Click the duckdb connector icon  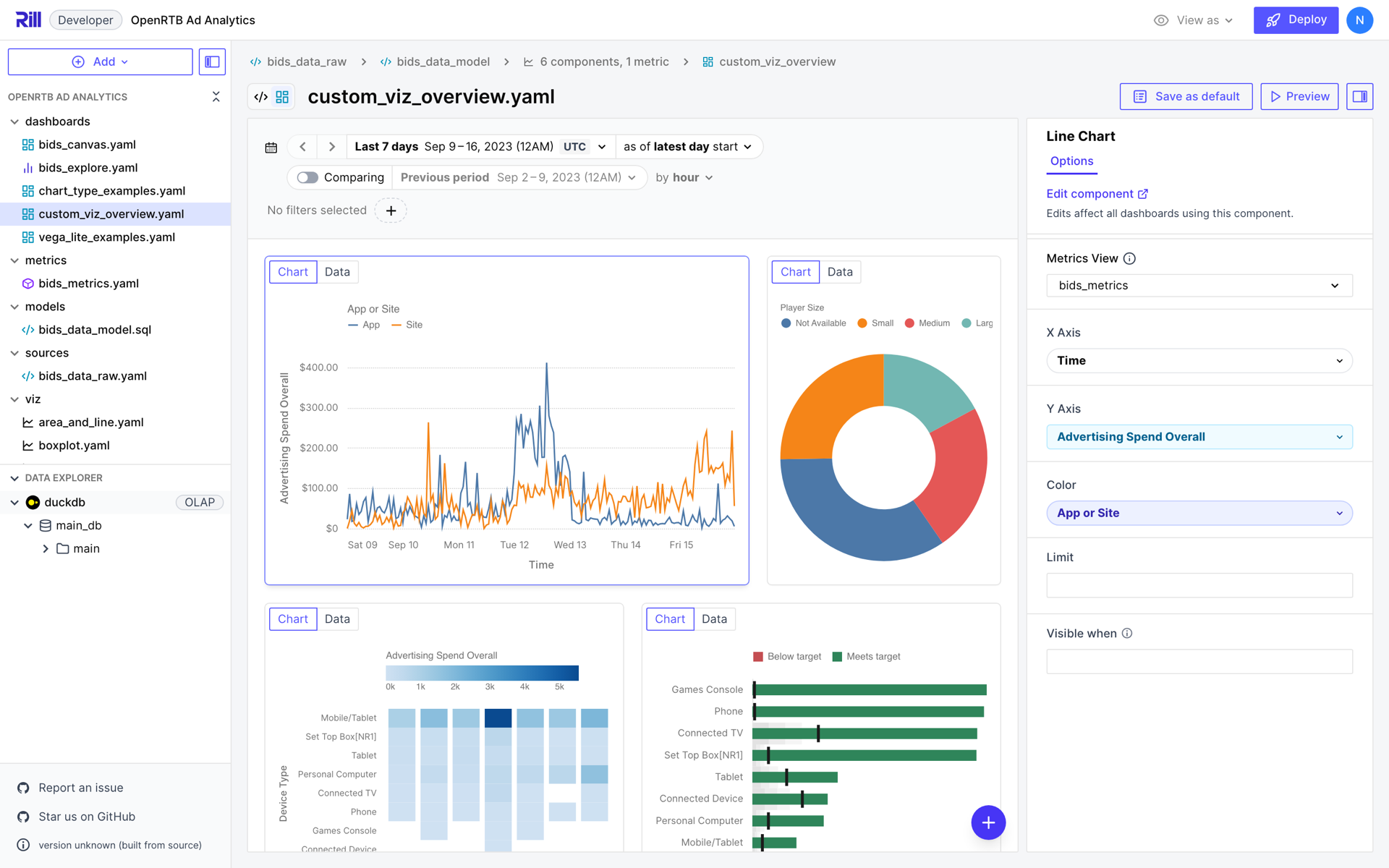pyautogui.click(x=33, y=503)
